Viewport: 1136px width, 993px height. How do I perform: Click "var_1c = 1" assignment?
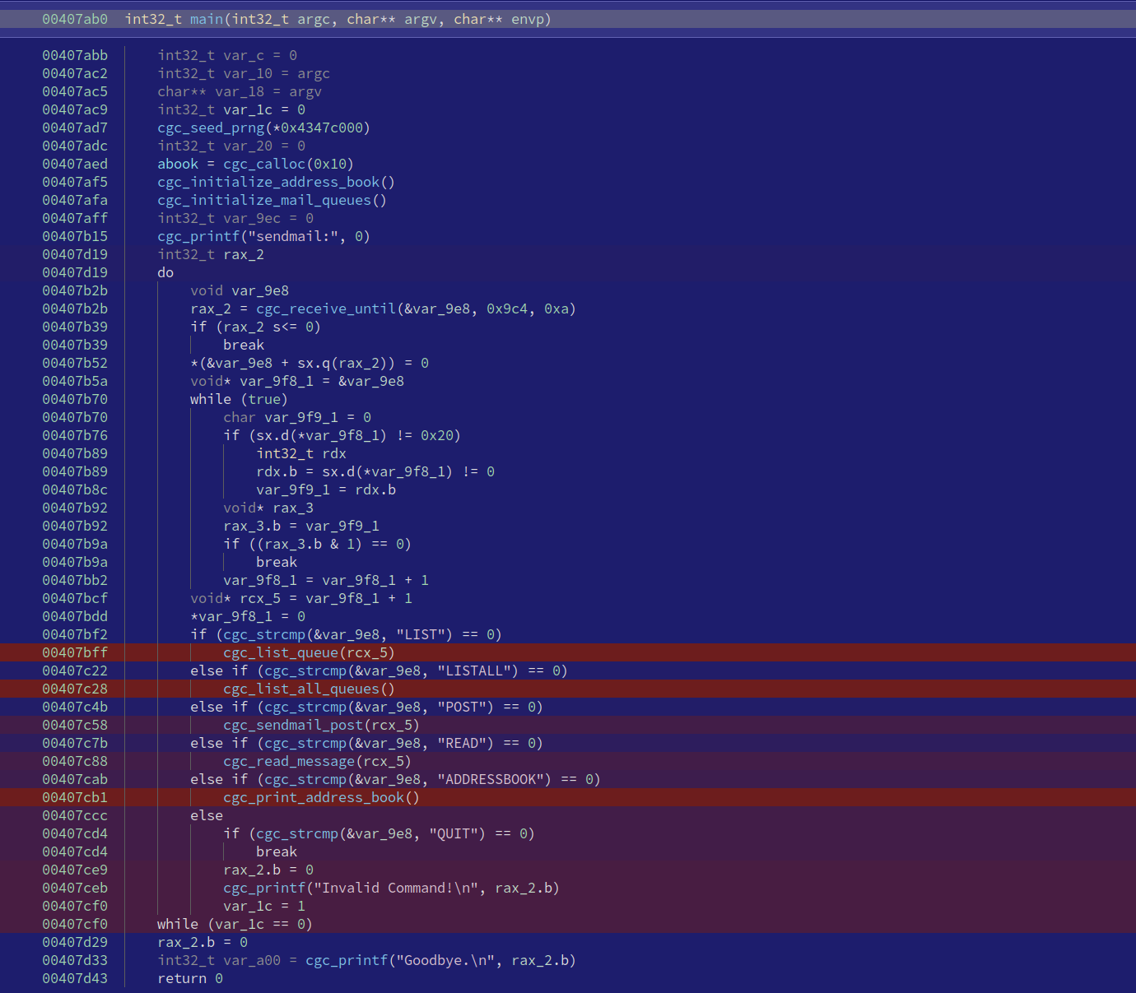(x=264, y=906)
